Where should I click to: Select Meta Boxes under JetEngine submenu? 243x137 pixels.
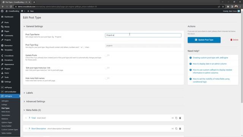tap(6, 112)
